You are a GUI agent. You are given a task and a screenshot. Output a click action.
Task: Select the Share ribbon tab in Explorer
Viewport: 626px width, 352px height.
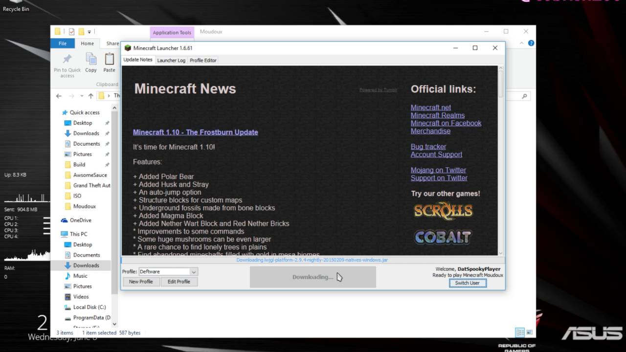112,44
